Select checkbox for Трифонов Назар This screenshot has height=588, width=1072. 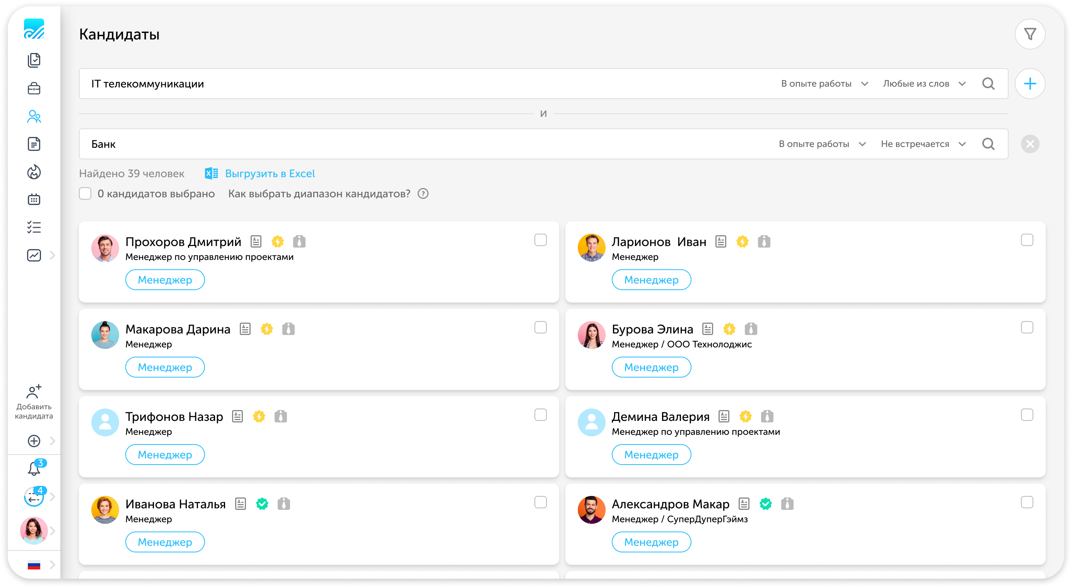(x=541, y=415)
